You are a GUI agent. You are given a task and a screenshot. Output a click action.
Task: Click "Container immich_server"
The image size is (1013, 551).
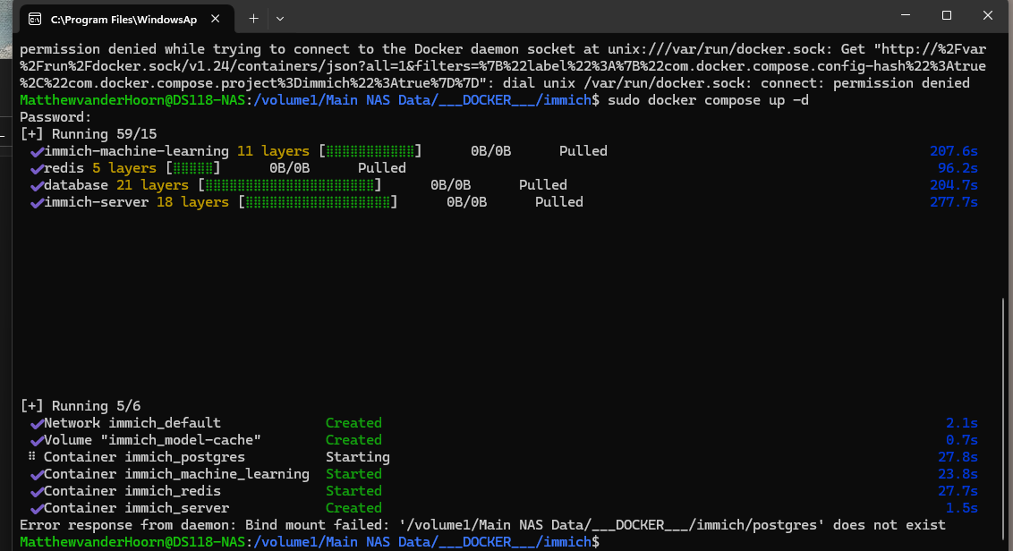pos(136,508)
